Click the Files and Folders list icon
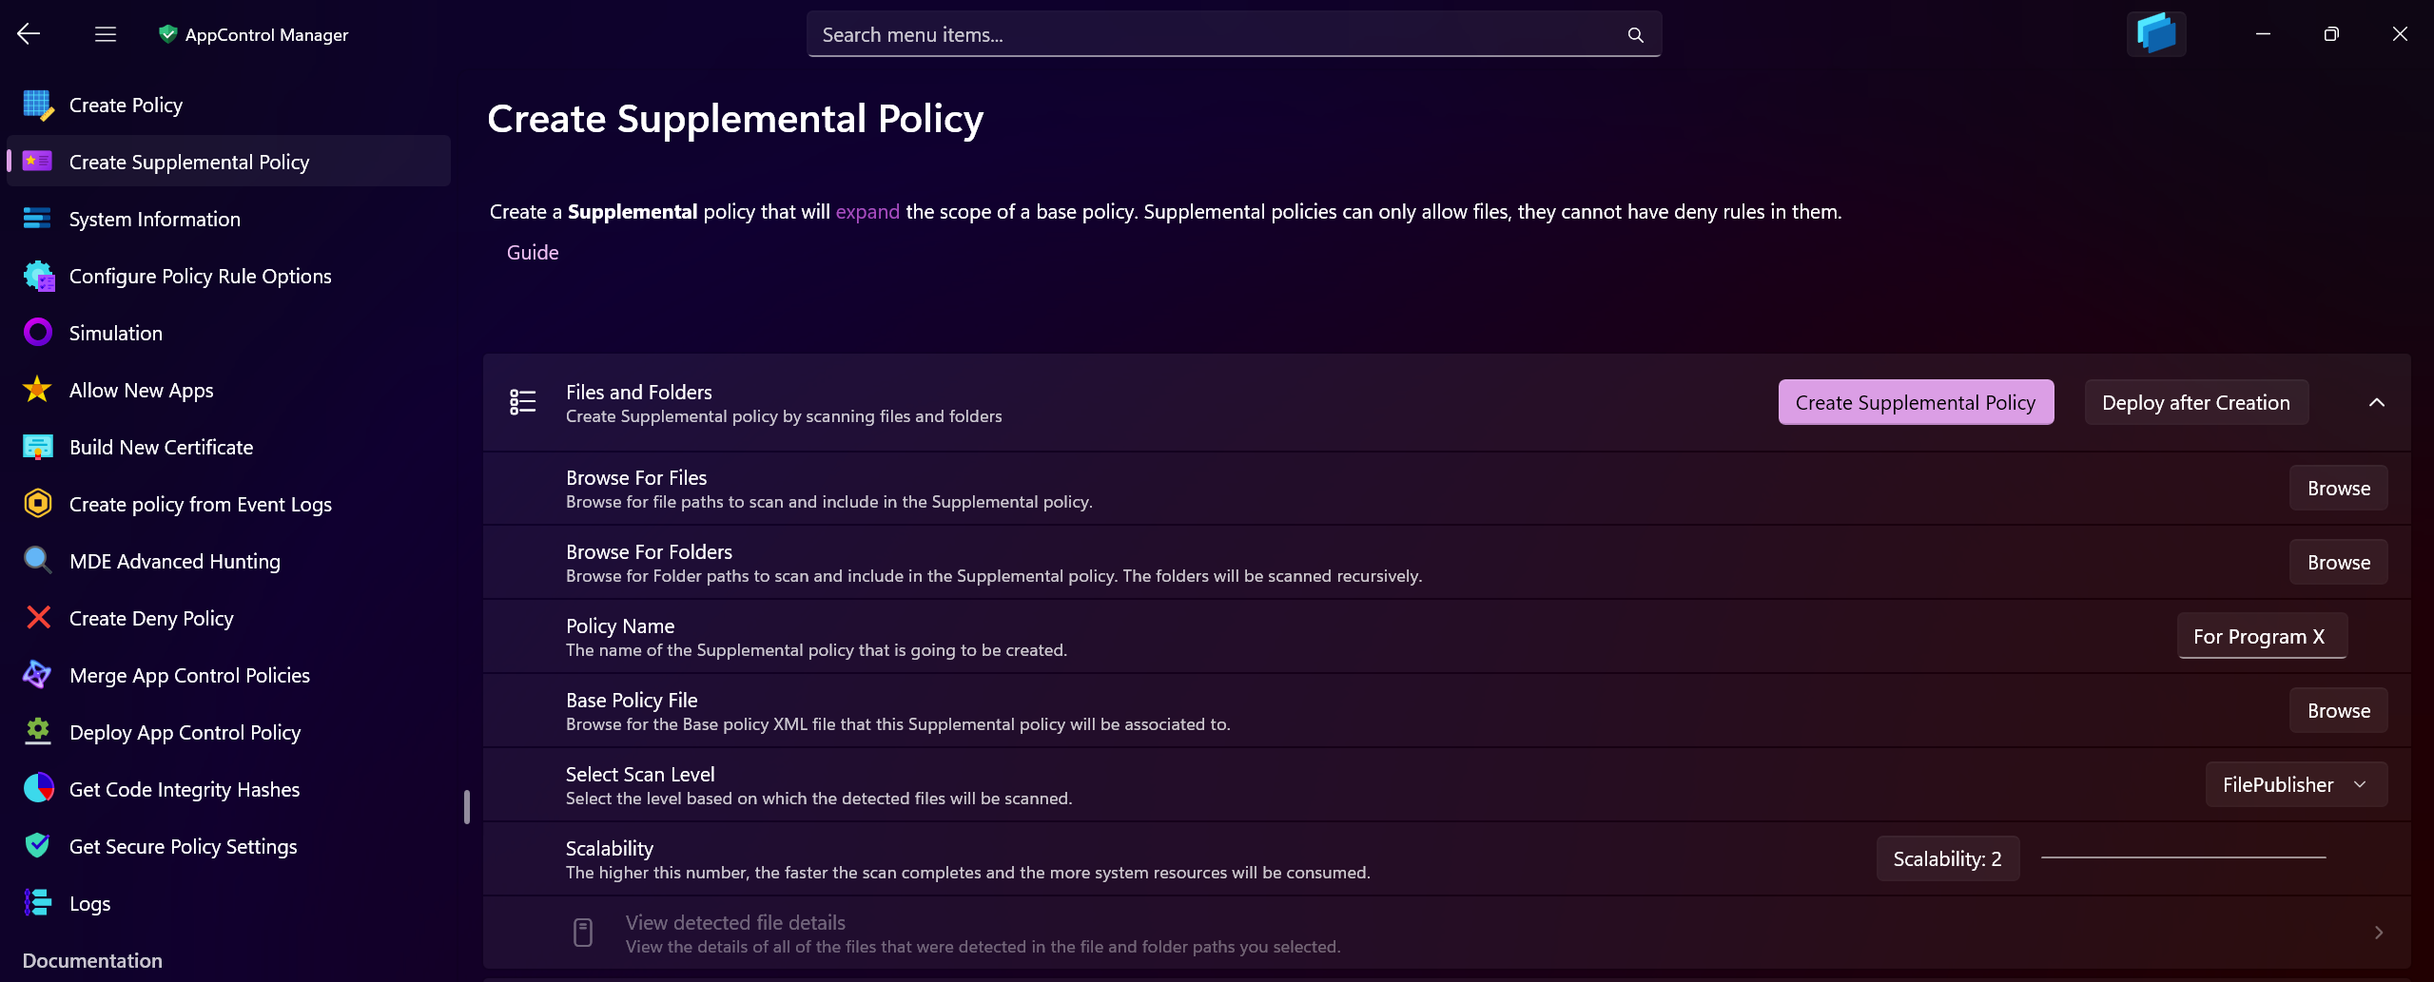 click(x=523, y=402)
